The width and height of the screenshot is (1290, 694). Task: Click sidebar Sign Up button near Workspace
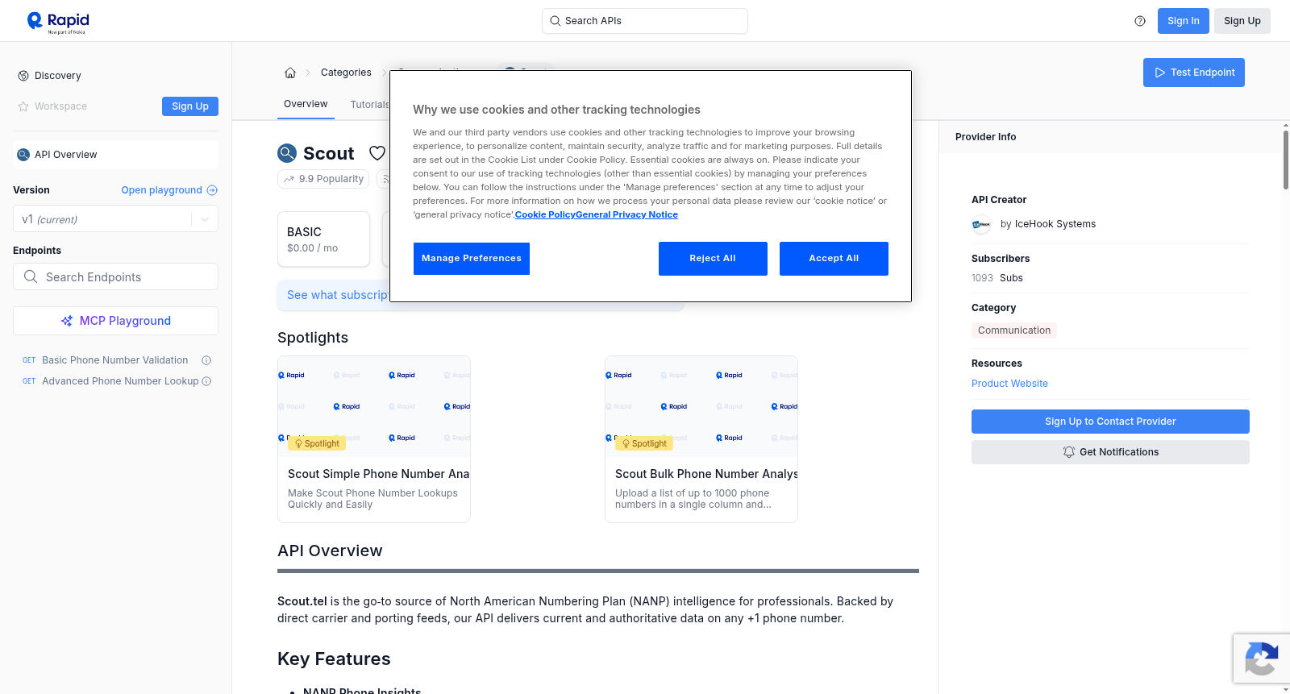pyautogui.click(x=190, y=106)
